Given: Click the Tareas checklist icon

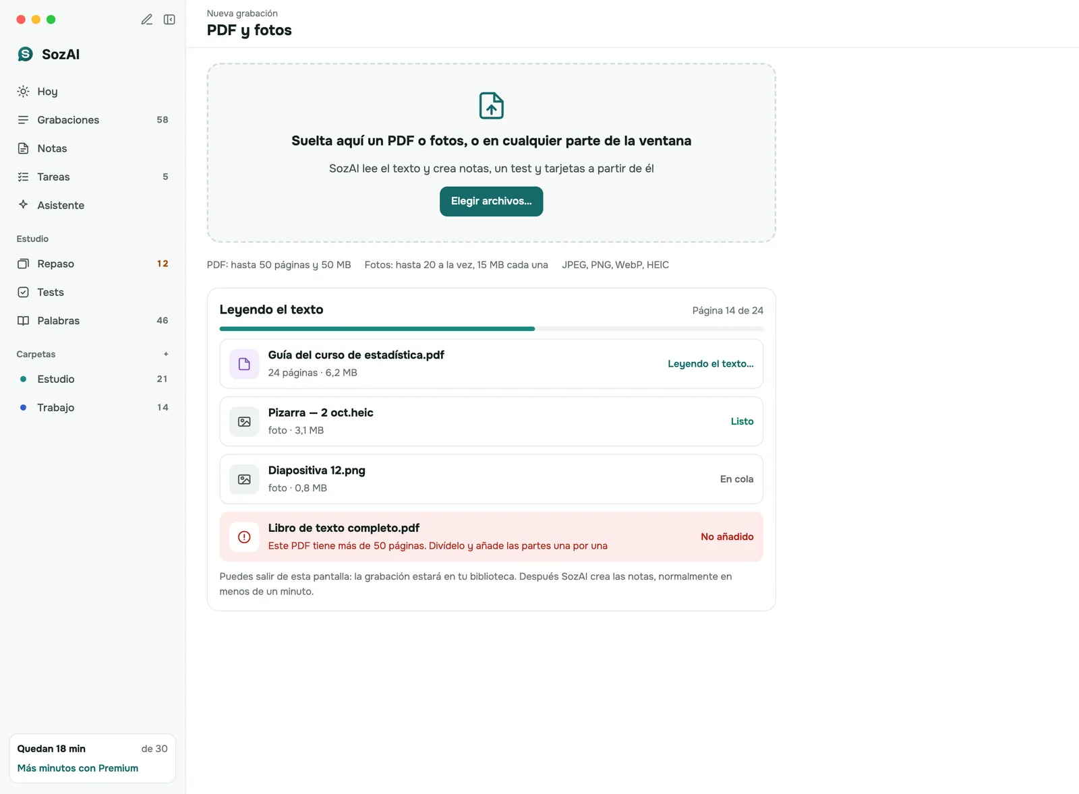Looking at the screenshot, I should click(x=23, y=177).
